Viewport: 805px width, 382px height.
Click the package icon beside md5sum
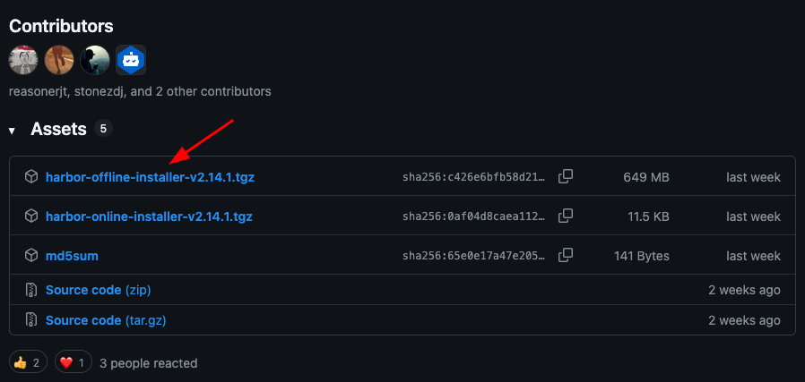click(30, 256)
